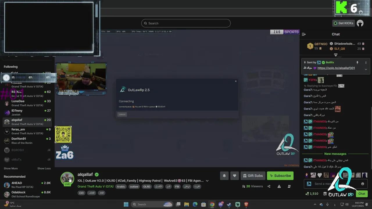Click the Gift Subs button
This screenshot has height=209, width=372.
click(x=253, y=176)
